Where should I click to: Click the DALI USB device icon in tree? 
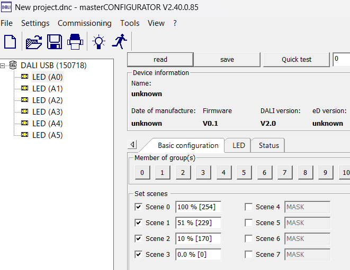(13, 65)
